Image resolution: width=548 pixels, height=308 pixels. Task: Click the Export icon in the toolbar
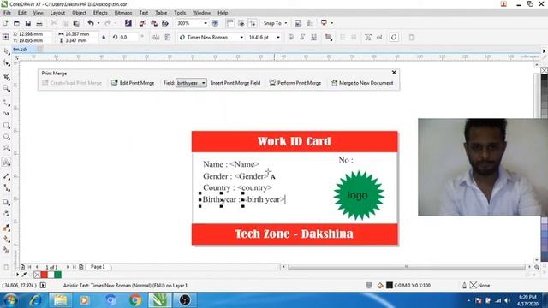(154, 23)
